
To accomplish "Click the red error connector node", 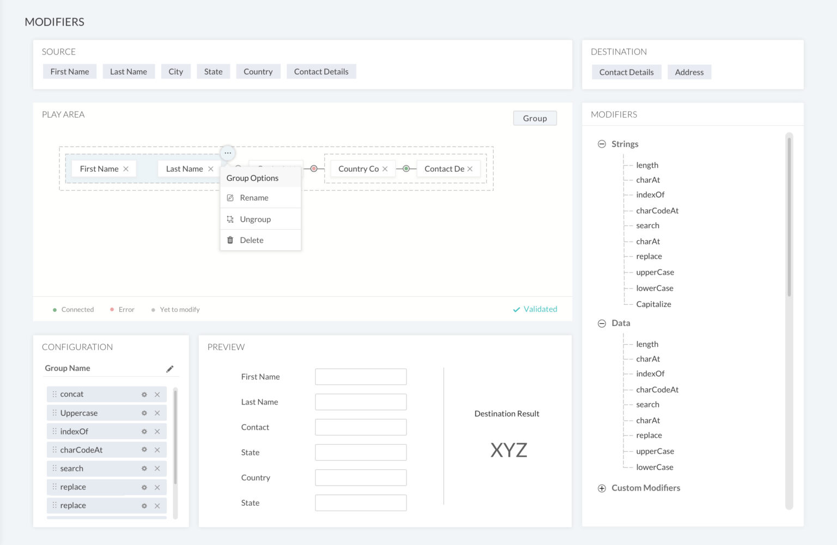I will point(314,169).
